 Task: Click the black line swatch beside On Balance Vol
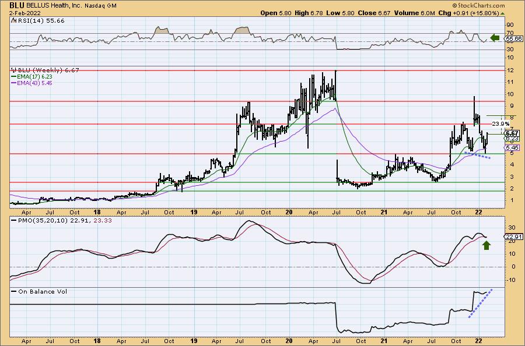[x=14, y=291]
